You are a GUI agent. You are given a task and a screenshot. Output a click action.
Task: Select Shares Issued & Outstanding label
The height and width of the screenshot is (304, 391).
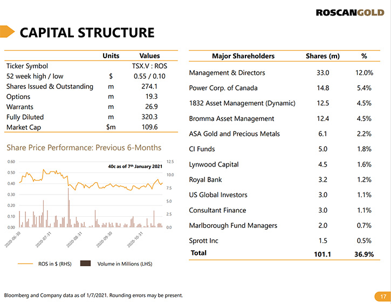[x=50, y=86]
